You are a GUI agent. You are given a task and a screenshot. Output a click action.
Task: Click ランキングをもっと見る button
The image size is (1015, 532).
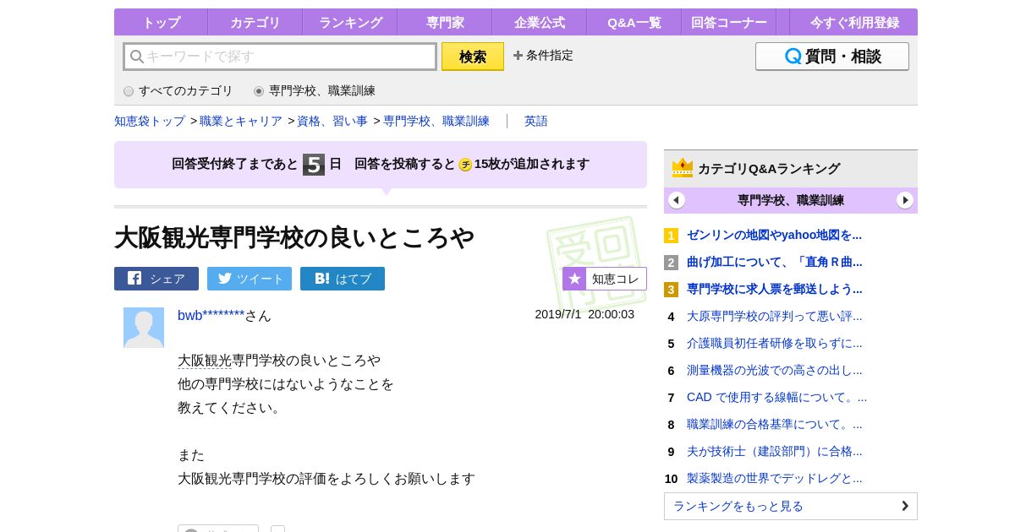pos(791,506)
